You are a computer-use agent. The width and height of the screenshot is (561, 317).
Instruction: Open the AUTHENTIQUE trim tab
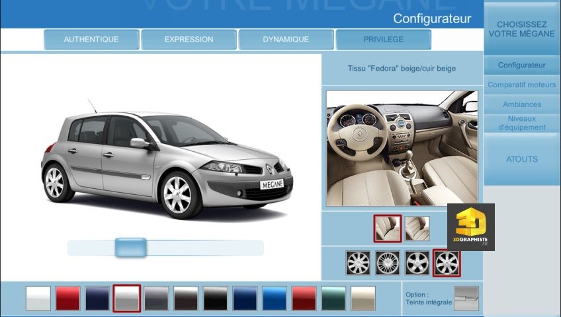click(x=91, y=39)
